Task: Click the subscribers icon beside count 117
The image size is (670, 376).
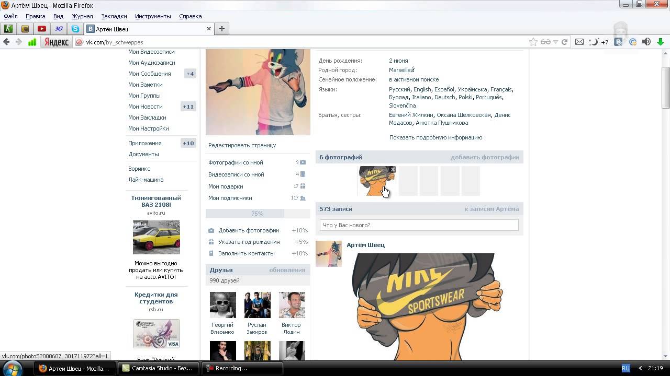Action: tap(303, 198)
